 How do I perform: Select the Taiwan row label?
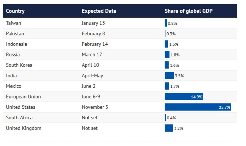14,23
